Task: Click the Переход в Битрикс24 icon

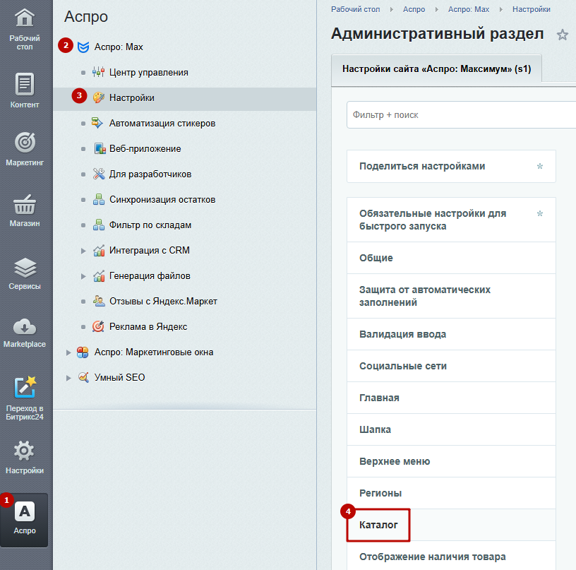Action: pyautogui.click(x=25, y=387)
